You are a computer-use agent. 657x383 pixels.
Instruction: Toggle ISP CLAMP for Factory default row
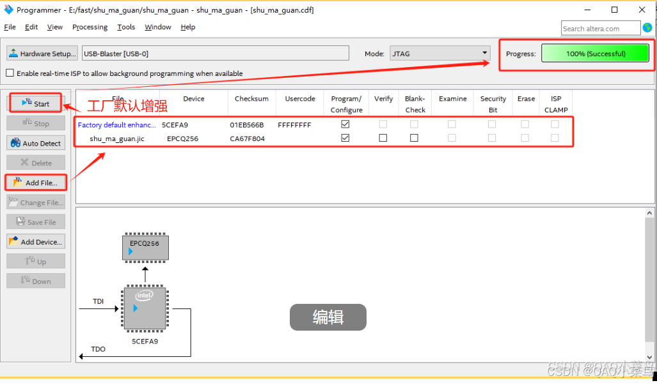(x=555, y=124)
